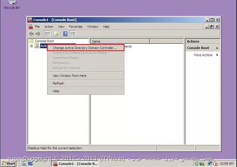Select the Console Root folder icon
This screenshot has width=237, height=167.
(x=31, y=41)
